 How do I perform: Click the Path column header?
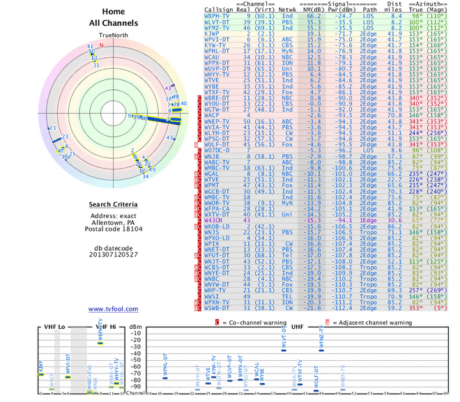coord(370,10)
